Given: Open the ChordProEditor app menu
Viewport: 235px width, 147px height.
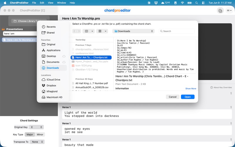Looking at the screenshot, I should click(19, 3).
